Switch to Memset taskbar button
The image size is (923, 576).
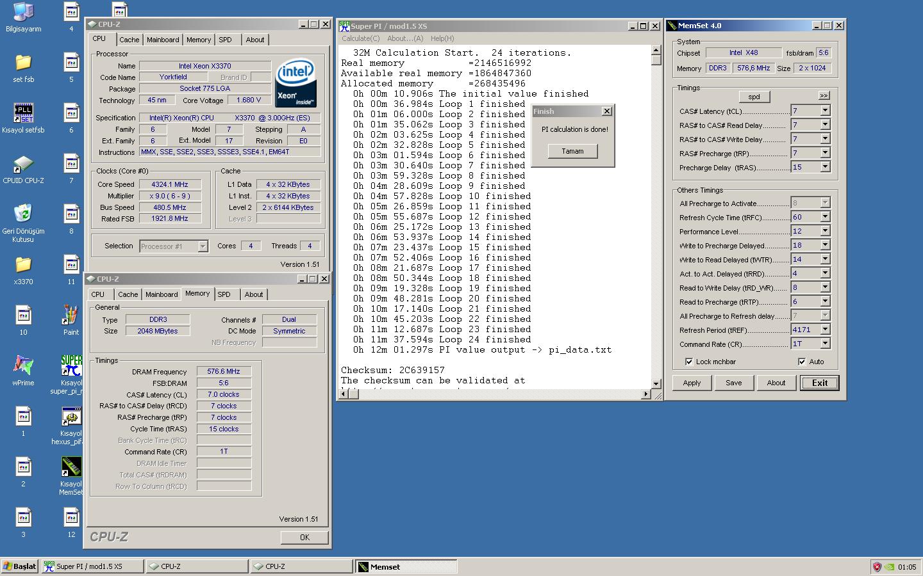(406, 566)
